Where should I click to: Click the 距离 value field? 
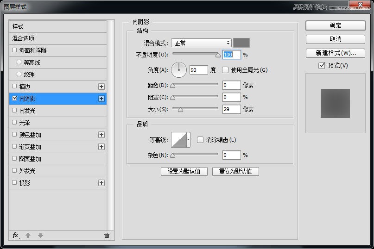pos(232,85)
